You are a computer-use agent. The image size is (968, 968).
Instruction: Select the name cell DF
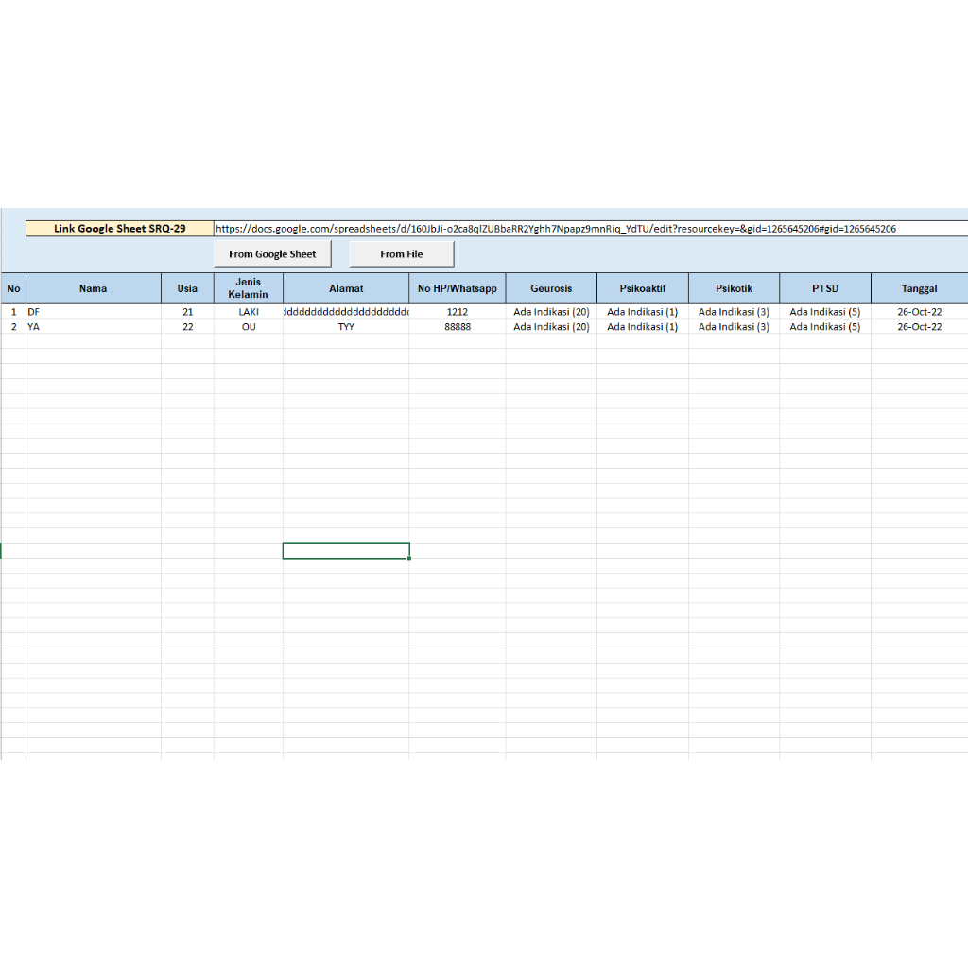[x=94, y=312]
